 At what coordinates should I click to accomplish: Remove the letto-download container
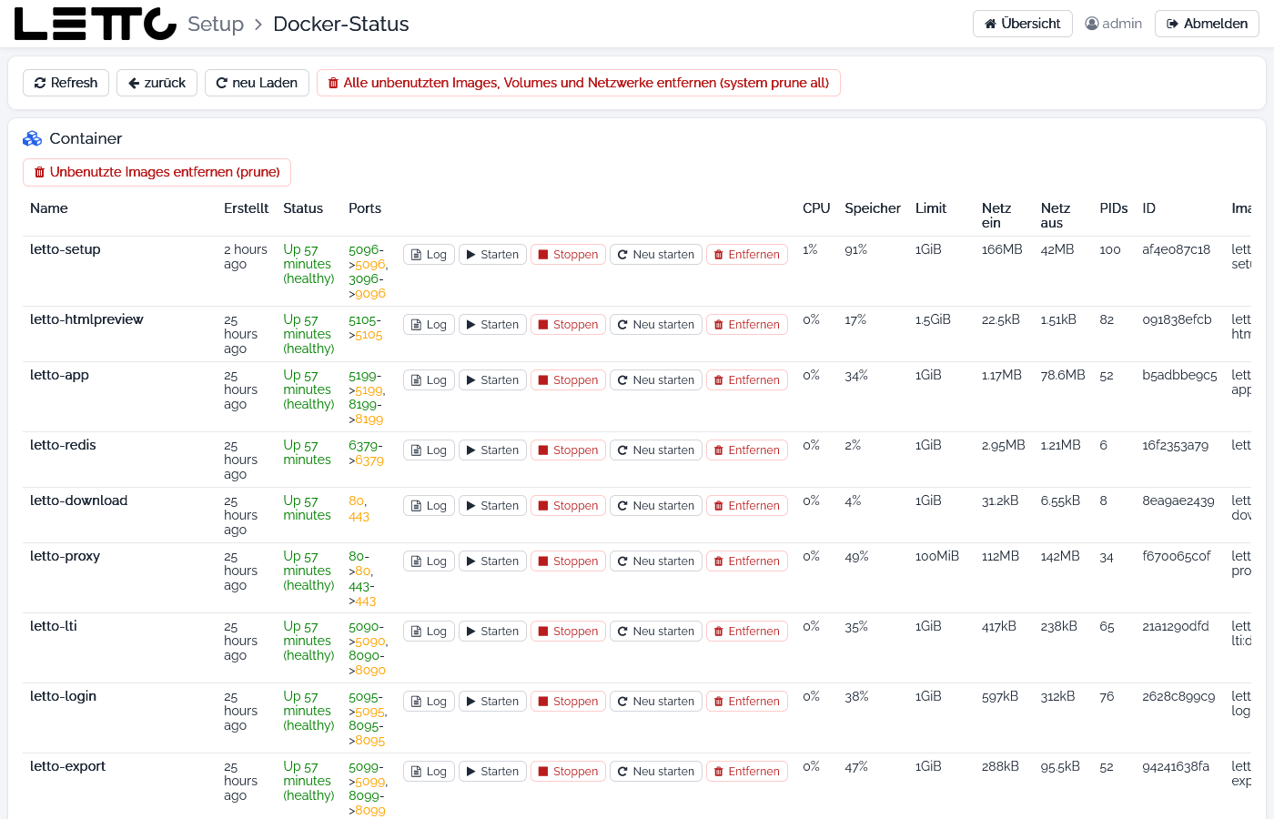click(x=746, y=506)
